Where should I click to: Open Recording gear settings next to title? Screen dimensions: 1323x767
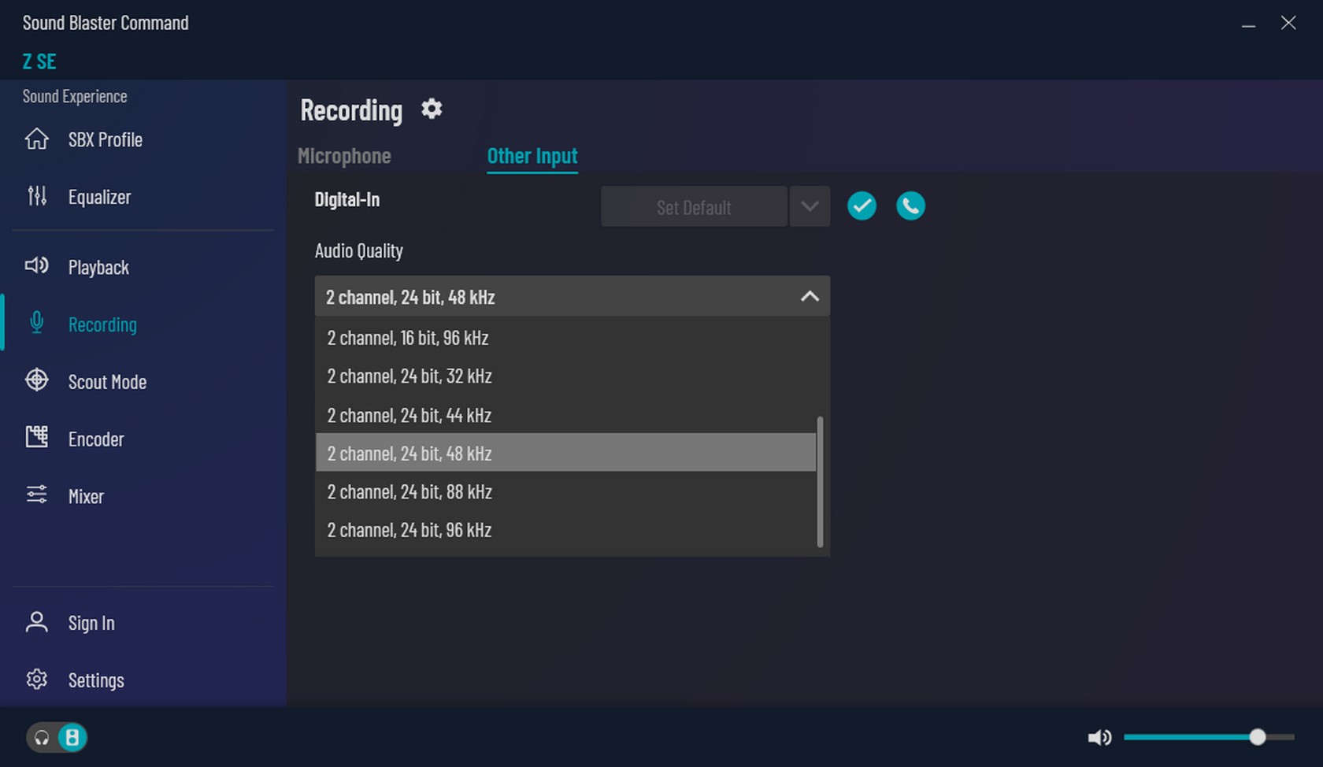tap(432, 109)
